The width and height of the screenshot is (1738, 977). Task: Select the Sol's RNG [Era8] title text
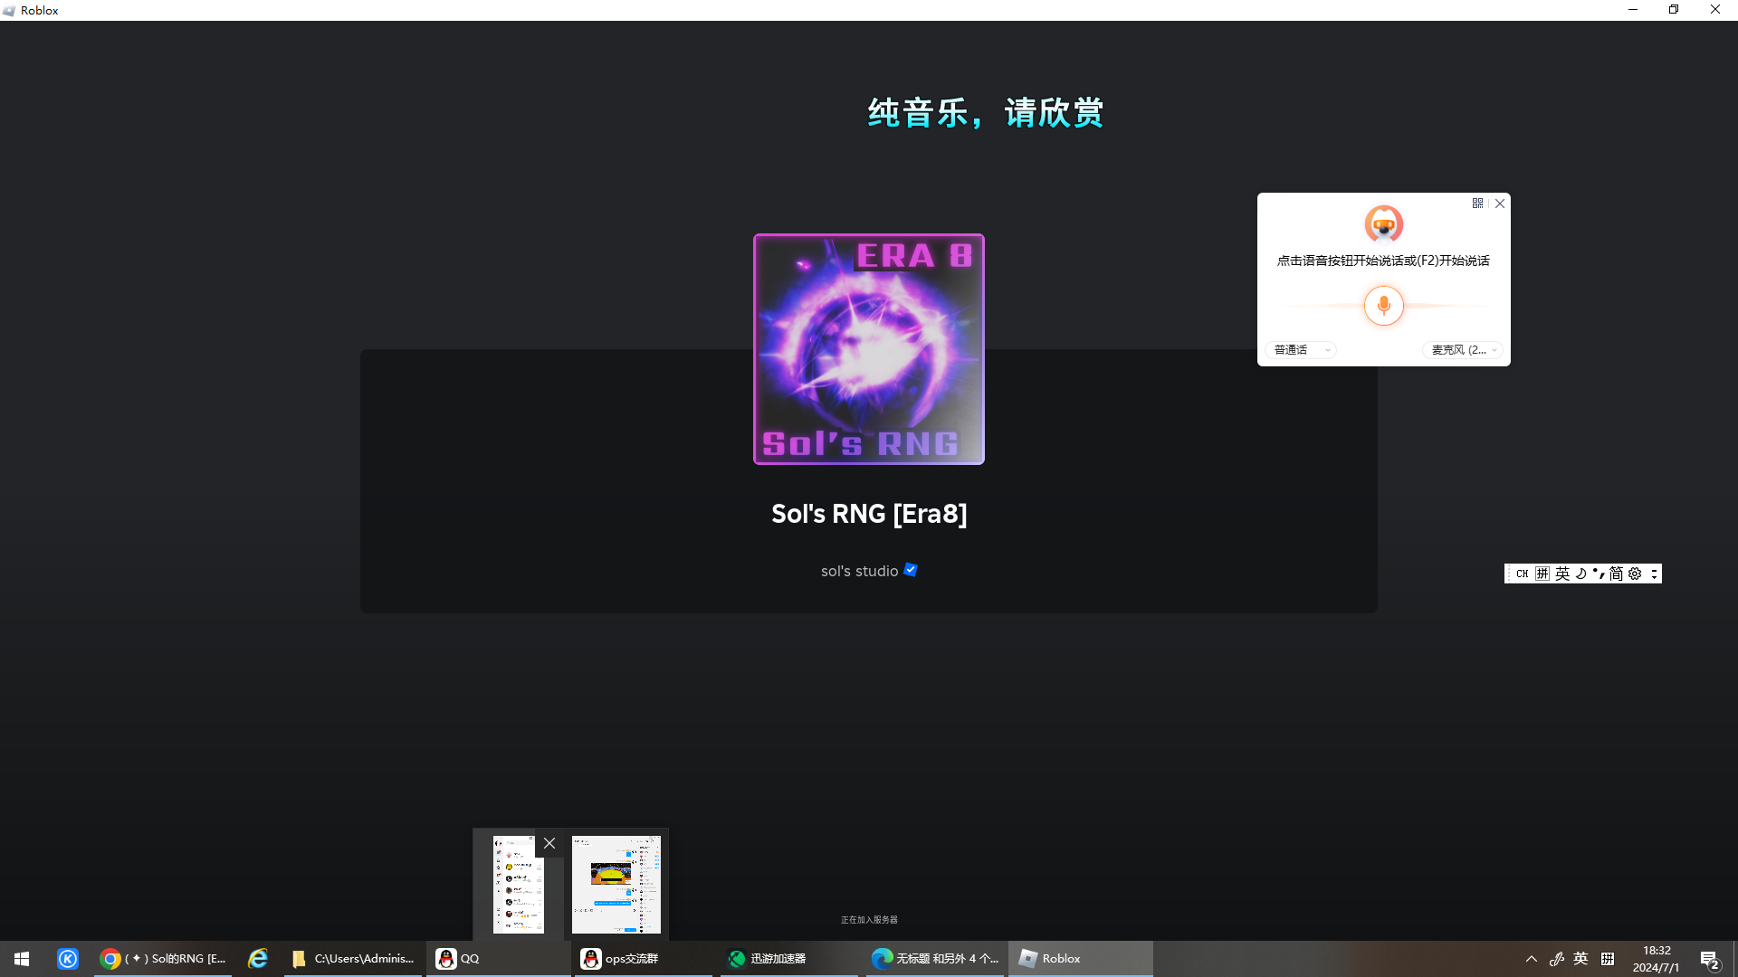pyautogui.click(x=869, y=514)
